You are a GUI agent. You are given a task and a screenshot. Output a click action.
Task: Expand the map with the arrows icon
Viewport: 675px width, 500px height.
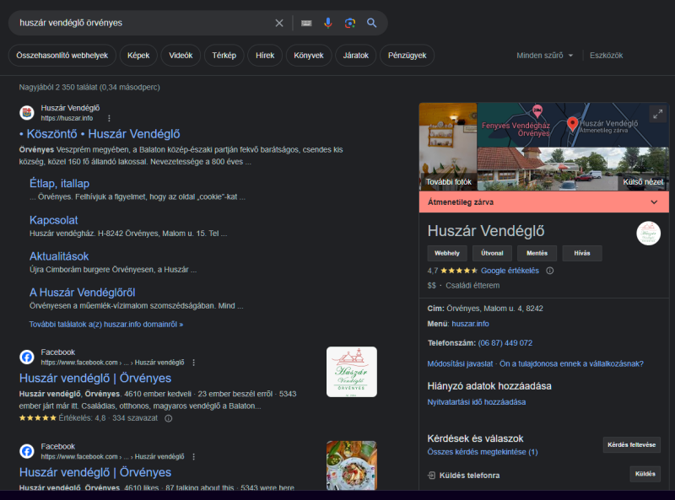(x=657, y=114)
